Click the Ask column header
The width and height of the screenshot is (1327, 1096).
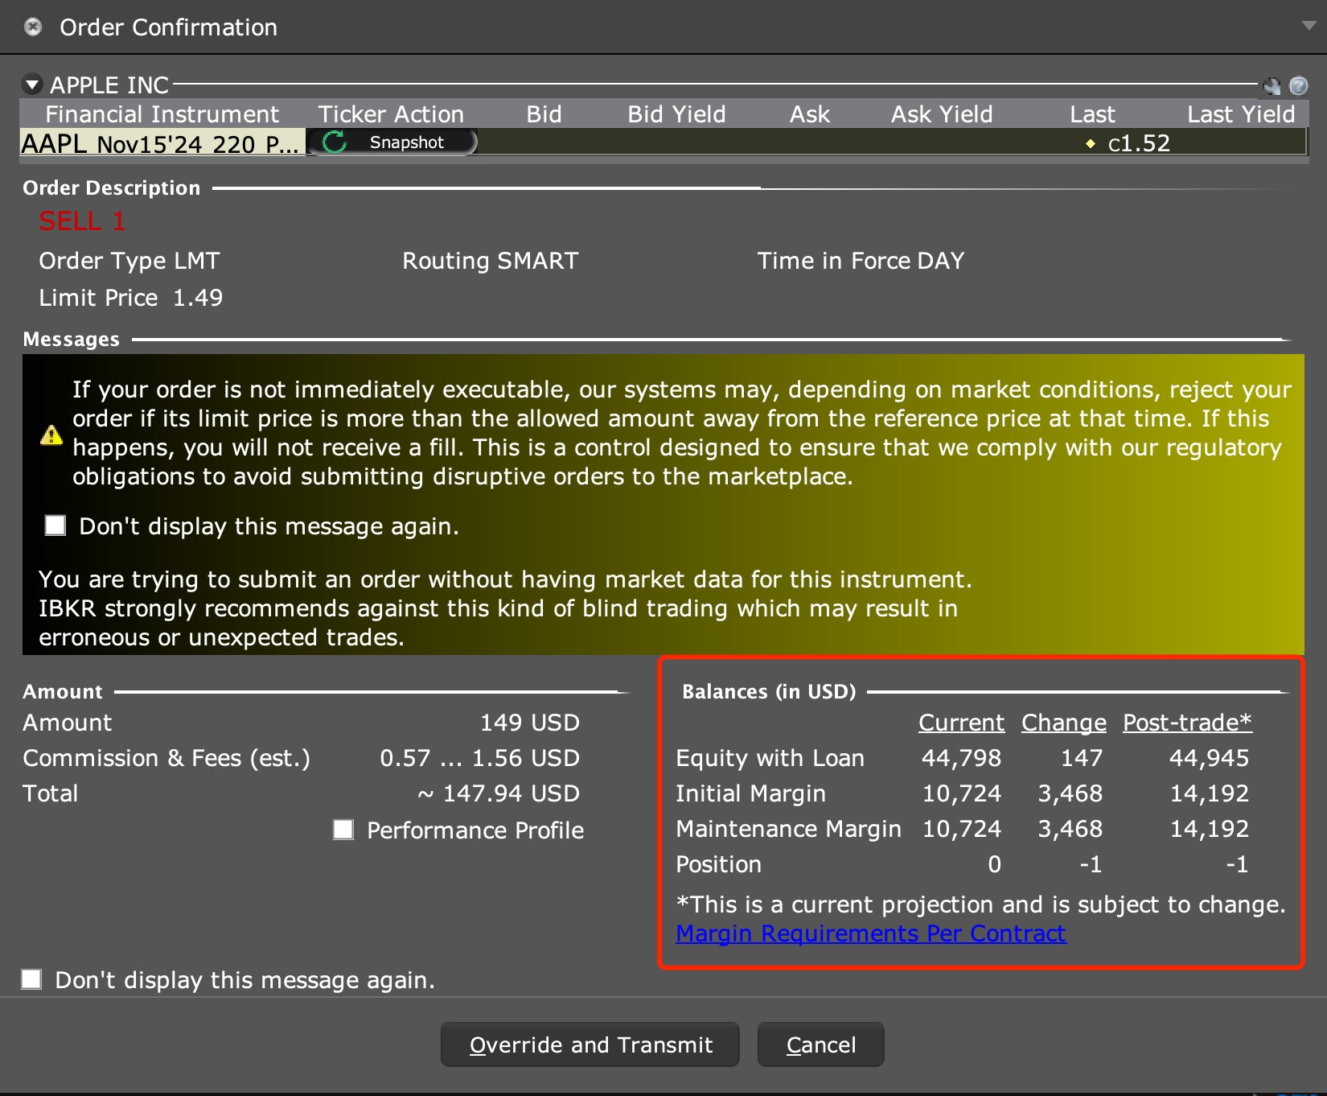pos(810,114)
